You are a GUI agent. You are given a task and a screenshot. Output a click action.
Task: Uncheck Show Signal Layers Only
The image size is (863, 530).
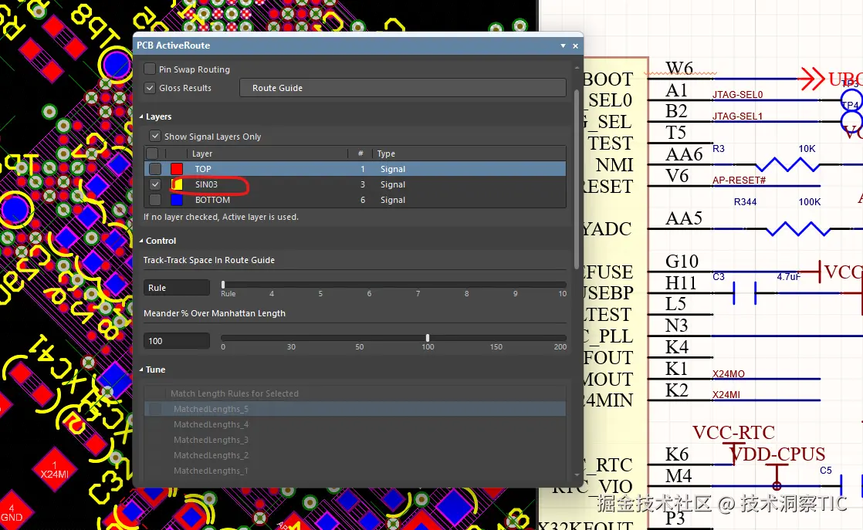154,137
